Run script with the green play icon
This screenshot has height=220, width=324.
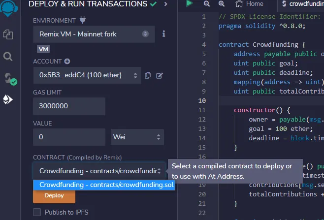point(189,4)
